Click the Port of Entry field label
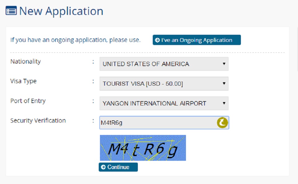 pos(28,101)
